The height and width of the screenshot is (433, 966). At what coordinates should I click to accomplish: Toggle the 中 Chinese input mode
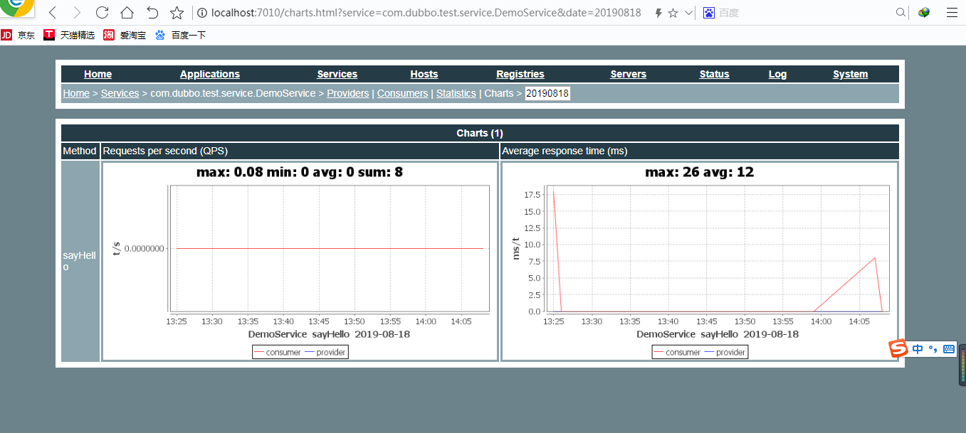click(x=918, y=349)
